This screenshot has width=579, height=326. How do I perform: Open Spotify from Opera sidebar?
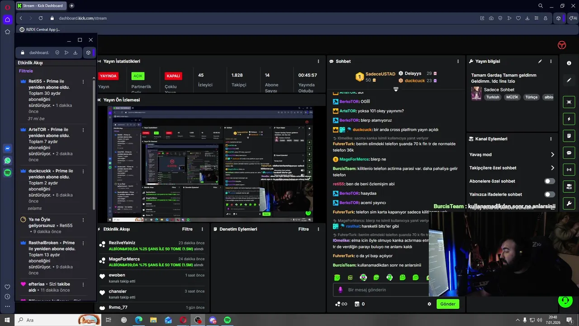(7, 173)
